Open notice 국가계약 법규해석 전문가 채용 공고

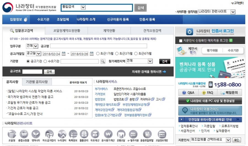point(31,97)
